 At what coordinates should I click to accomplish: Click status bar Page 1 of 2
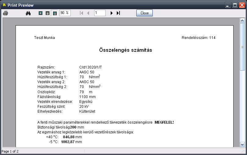10,151
